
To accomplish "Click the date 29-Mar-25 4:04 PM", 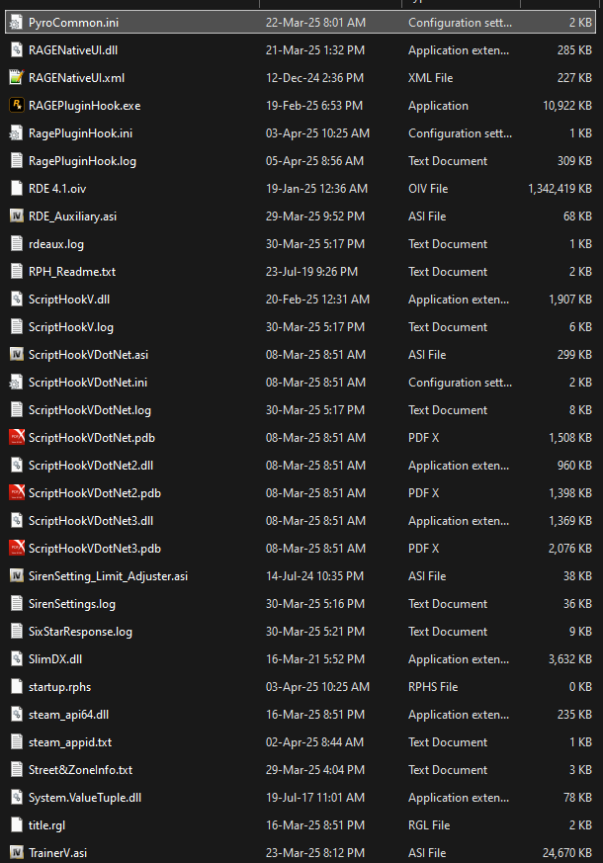I will pos(314,769).
